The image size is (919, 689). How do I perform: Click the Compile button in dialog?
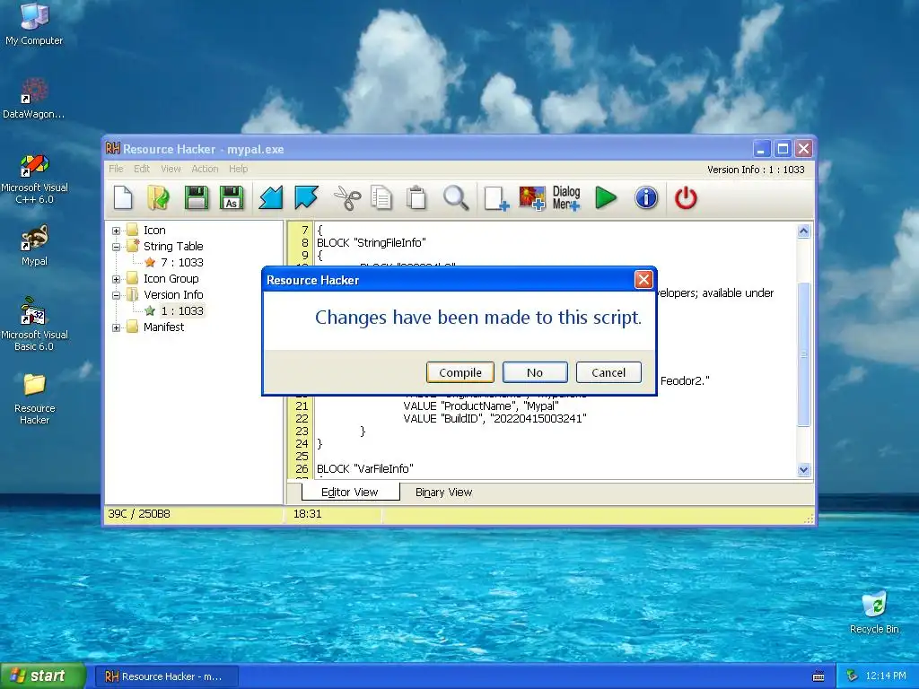pyautogui.click(x=460, y=372)
